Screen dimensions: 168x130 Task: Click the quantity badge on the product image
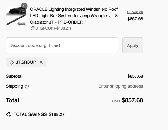point(24,6)
